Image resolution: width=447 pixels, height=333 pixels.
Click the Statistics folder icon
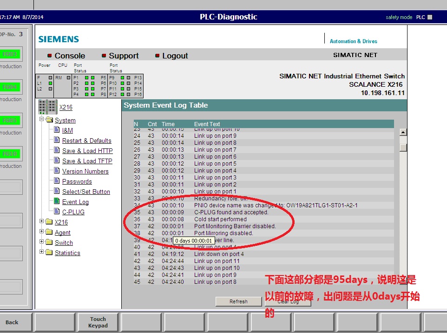(x=49, y=252)
